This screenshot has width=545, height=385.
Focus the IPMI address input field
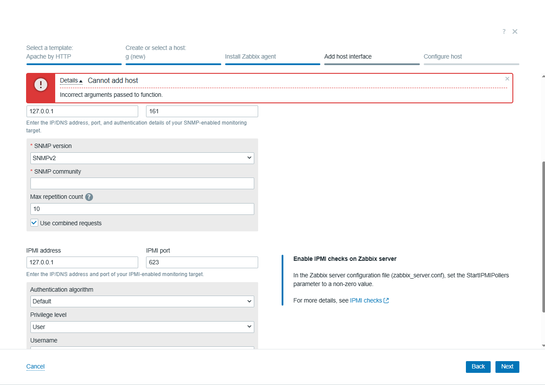coord(82,262)
